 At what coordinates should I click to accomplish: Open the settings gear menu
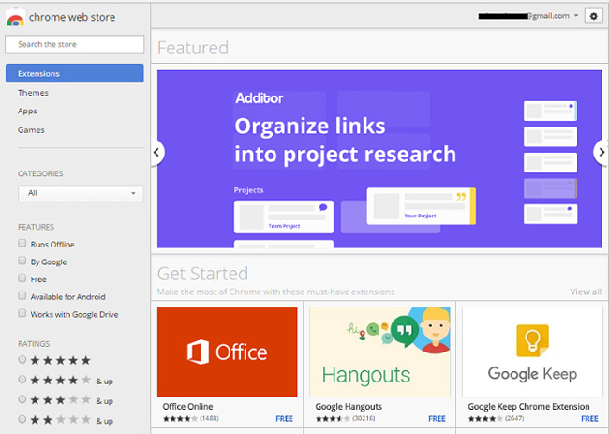coord(592,16)
